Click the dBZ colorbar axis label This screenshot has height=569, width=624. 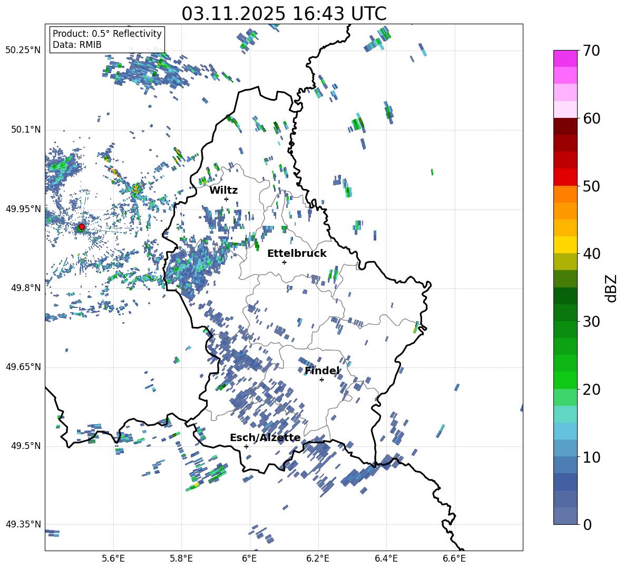[611, 288]
